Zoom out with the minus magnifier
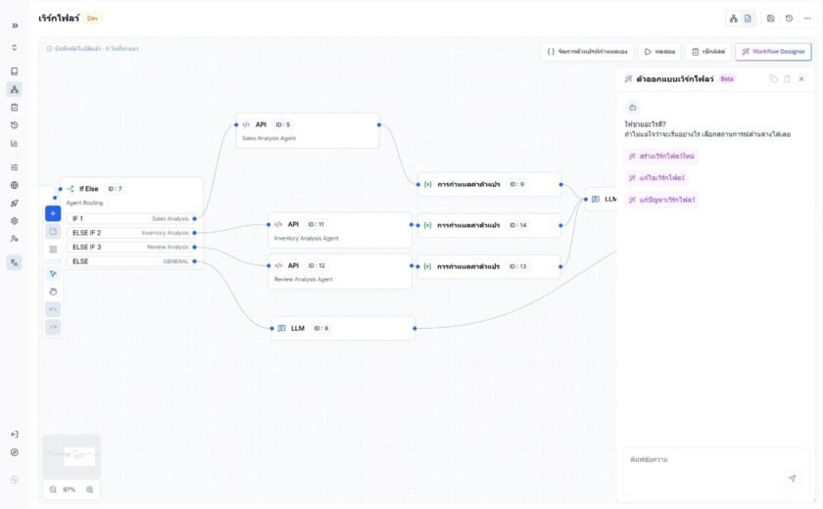Image resolution: width=823 pixels, height=509 pixels. click(53, 489)
